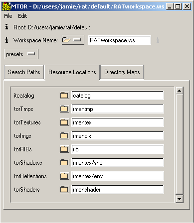Minimize the MTOR window
Viewport: 194px width, 223px height.
pyautogui.click(x=170, y=6)
